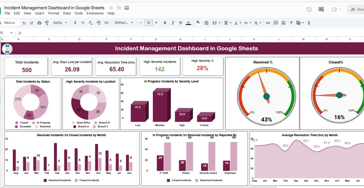Insert a link using toolbar icon
This screenshot has width=364, height=188.
[268, 23]
